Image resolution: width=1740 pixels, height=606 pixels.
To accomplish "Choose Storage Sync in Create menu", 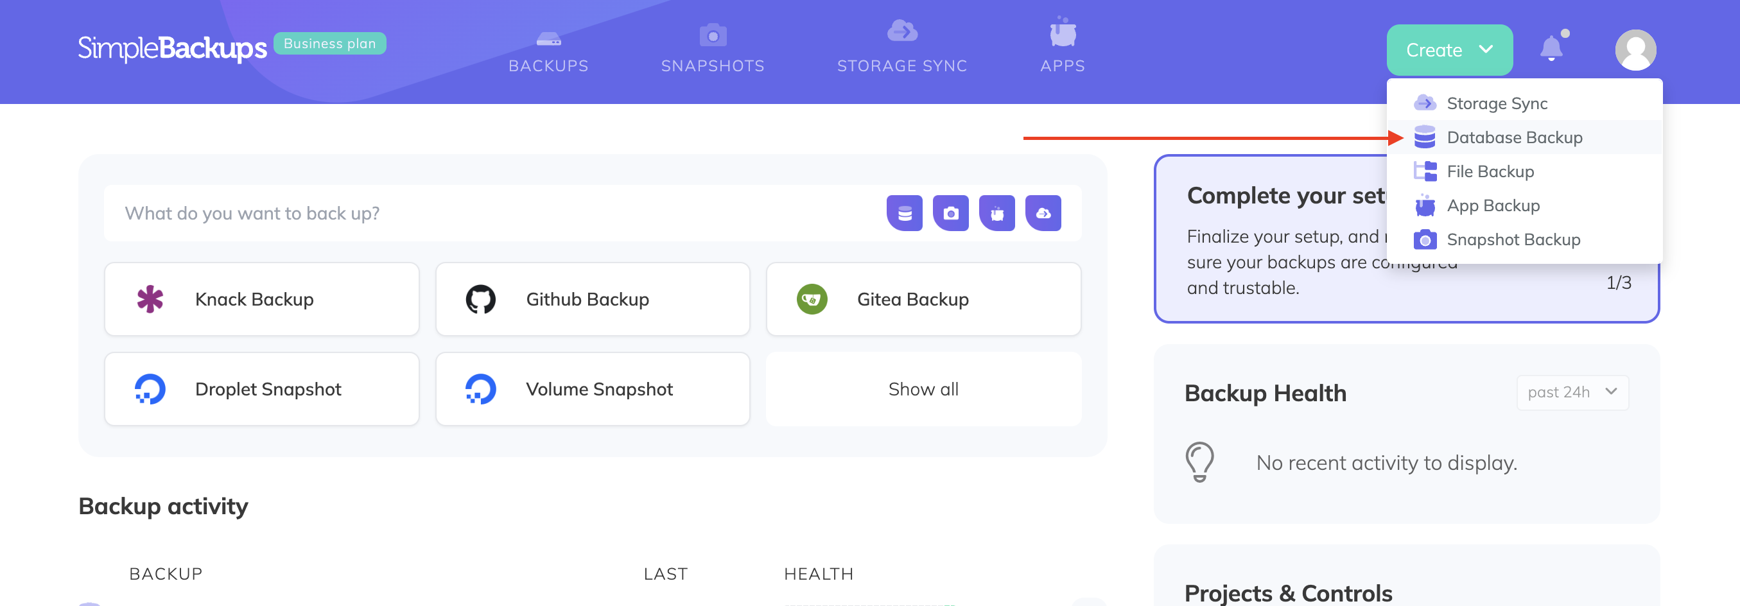I will pos(1496,103).
